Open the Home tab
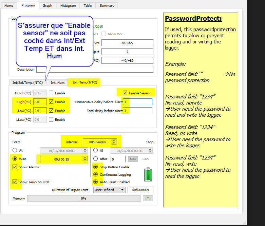This screenshot has width=265, height=226. (x=9, y=5)
